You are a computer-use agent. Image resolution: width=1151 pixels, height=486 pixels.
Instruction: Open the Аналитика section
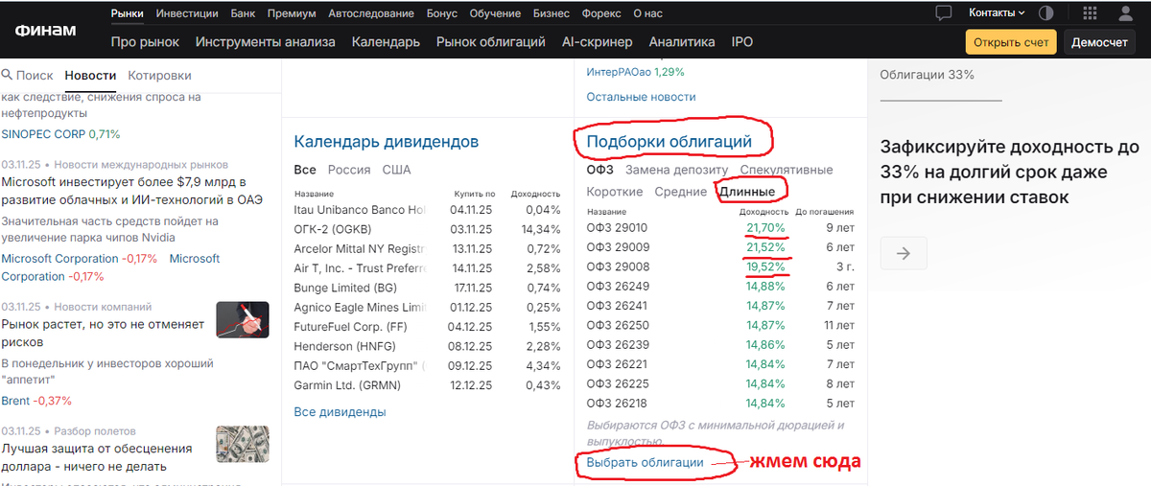click(x=682, y=42)
